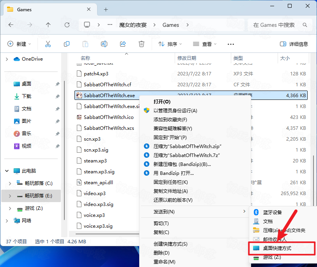317x267 pixels.
Task: Open a new tab with plus button
Action: point(106,9)
